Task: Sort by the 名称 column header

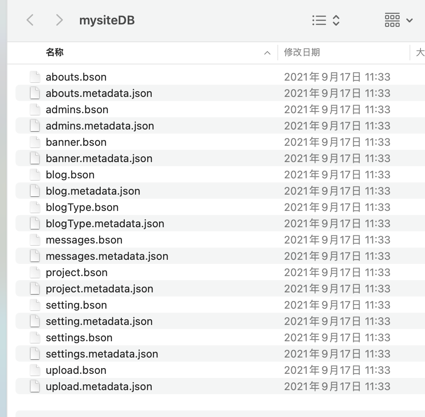Action: pyautogui.click(x=55, y=52)
